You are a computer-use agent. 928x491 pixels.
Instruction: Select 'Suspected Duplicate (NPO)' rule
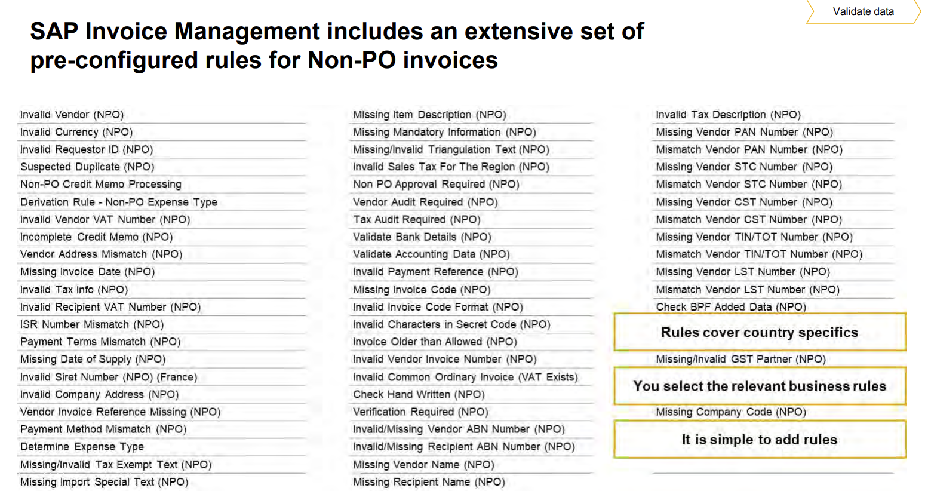click(87, 167)
